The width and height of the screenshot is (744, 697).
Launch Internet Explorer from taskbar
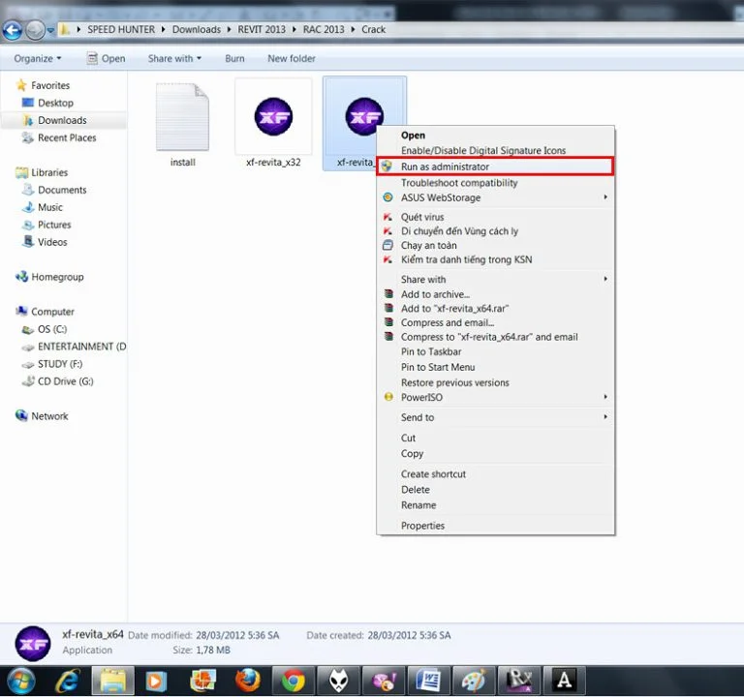pos(68,682)
